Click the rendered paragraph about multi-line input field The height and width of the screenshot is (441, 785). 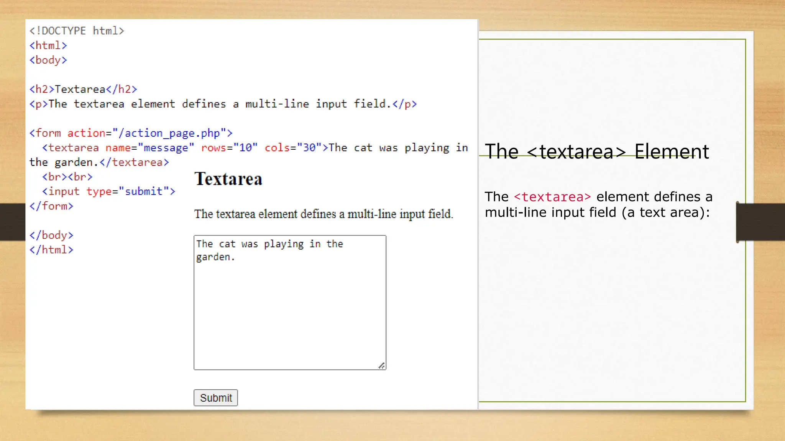pos(324,214)
